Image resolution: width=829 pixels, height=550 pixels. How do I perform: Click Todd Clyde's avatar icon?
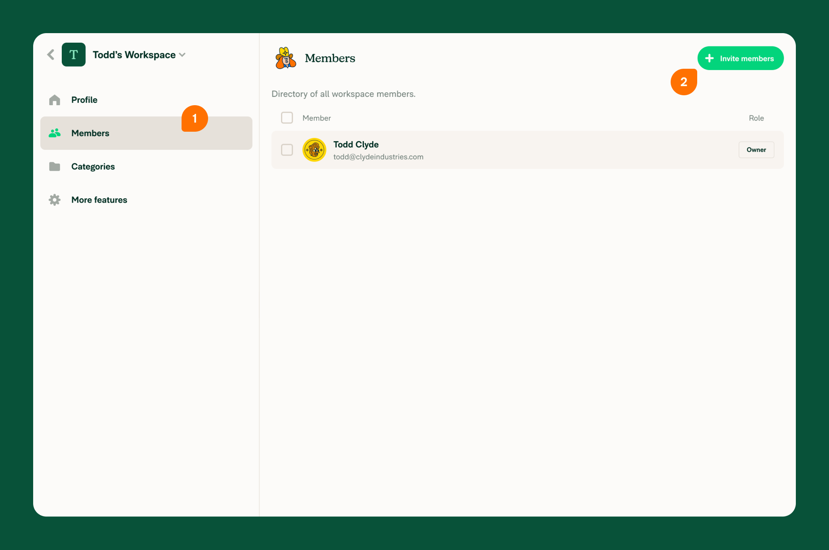click(315, 149)
